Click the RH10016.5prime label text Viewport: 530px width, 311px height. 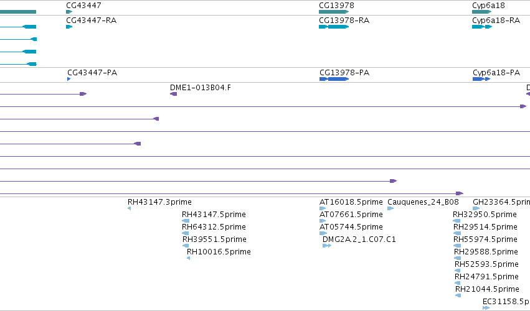click(x=219, y=252)
